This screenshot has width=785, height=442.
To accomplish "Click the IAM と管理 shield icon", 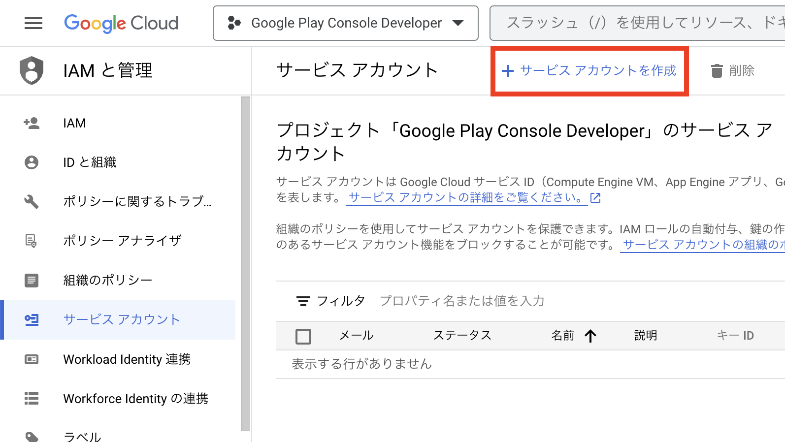I will pyautogui.click(x=32, y=70).
